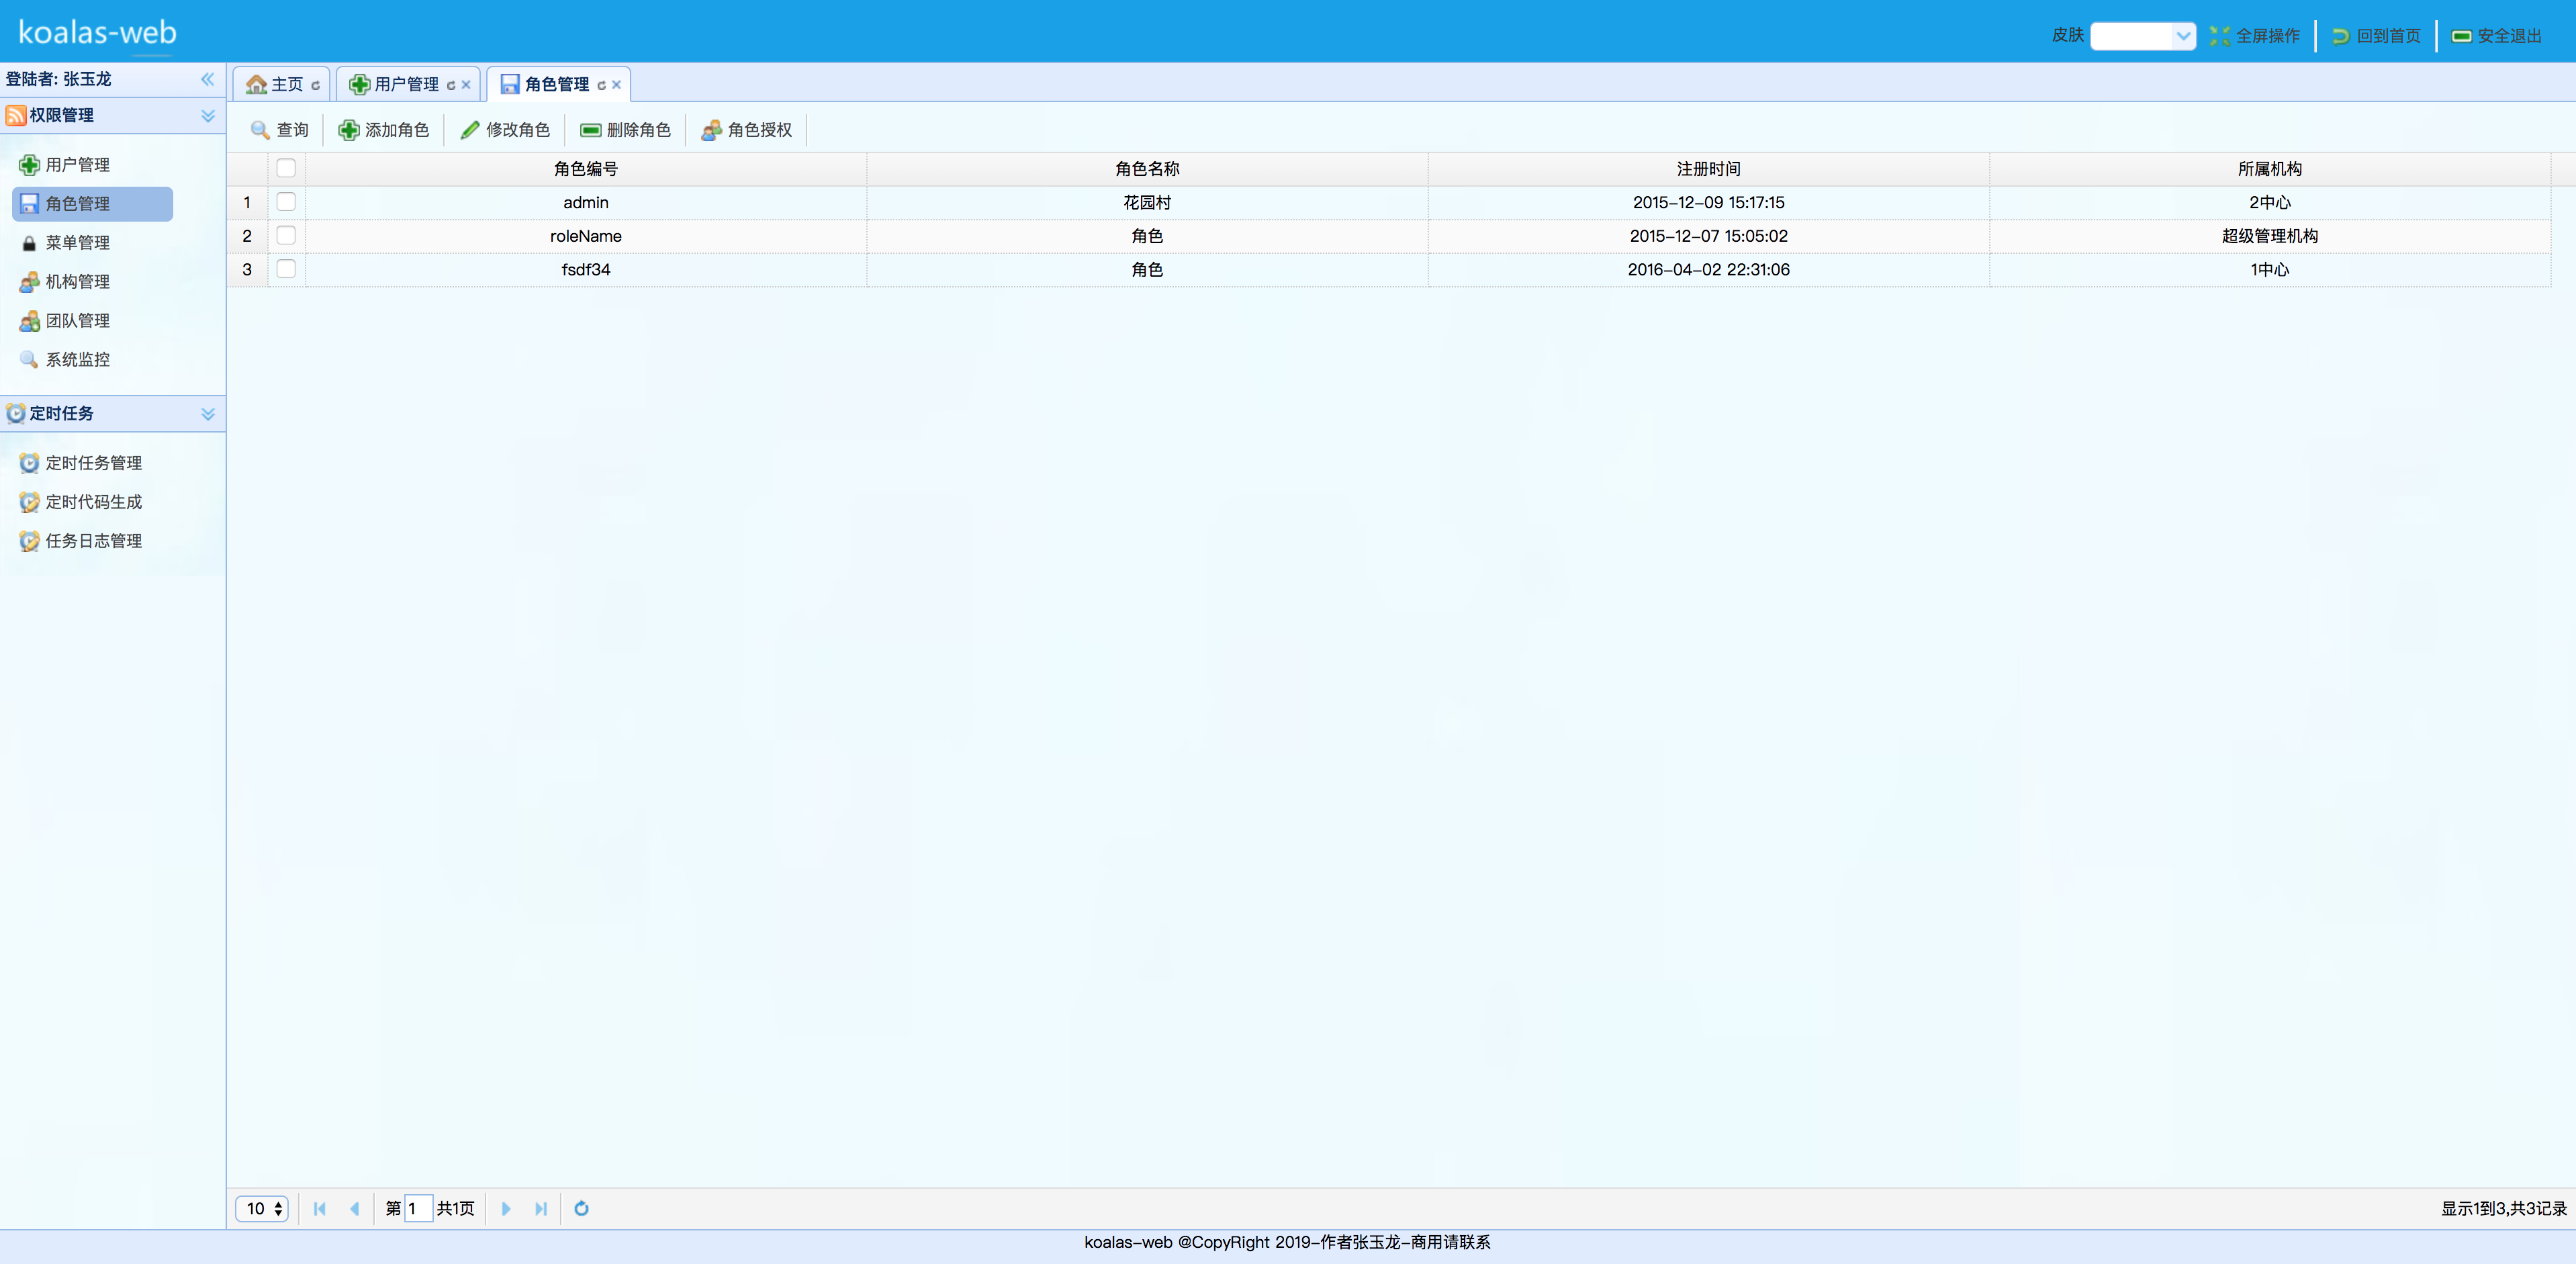Collapse the 定时任务 panel
This screenshot has width=2576, height=1264.
tap(208, 414)
